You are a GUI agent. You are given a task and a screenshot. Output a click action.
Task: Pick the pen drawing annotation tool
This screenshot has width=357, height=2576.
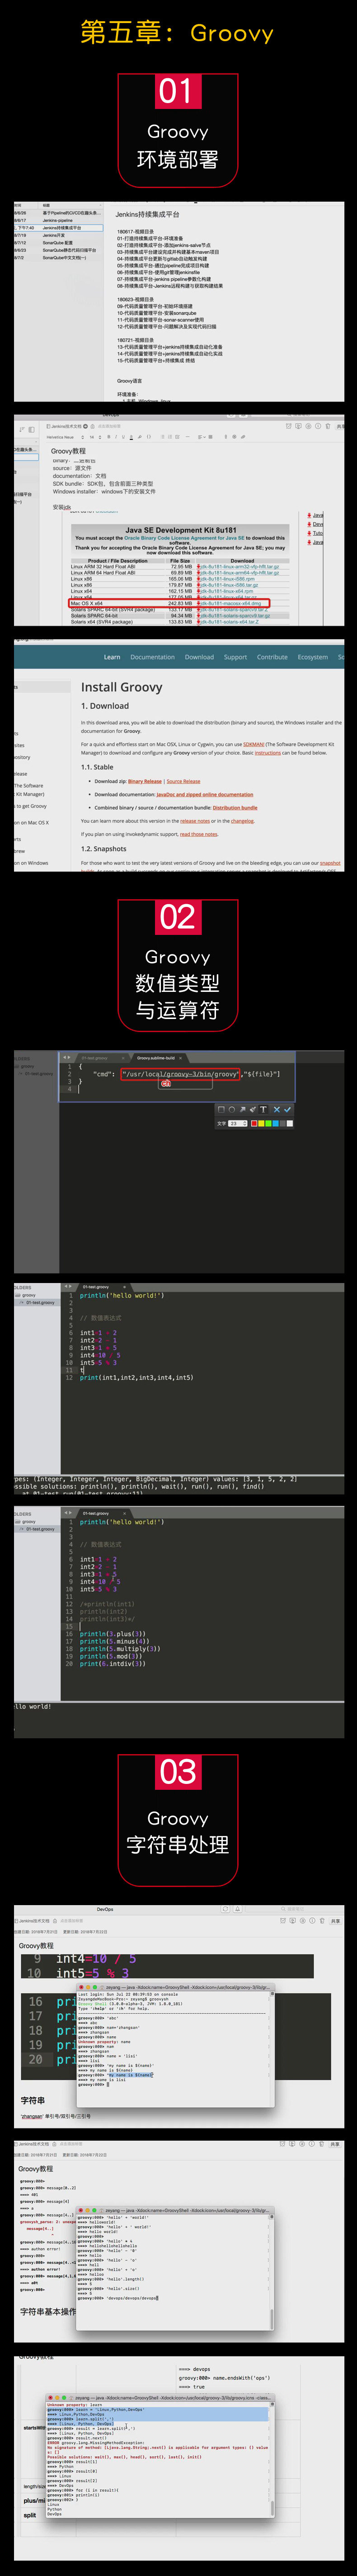pyautogui.click(x=253, y=1109)
